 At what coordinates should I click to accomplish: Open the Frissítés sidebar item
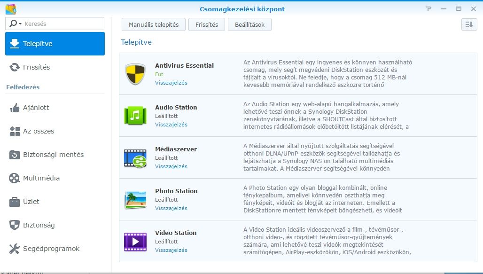(55, 67)
